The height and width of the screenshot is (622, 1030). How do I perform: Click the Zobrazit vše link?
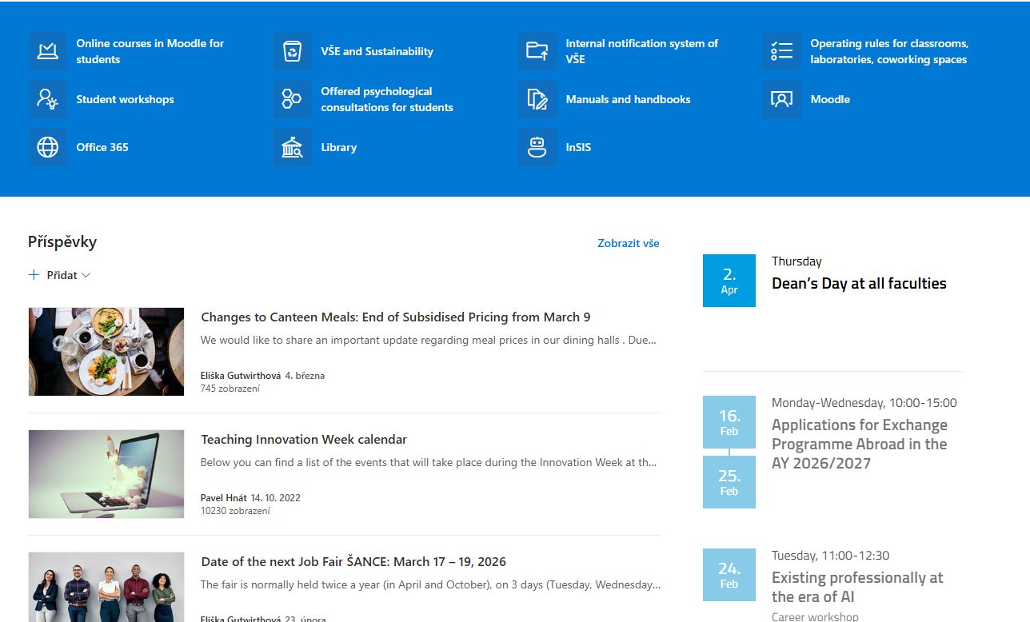coord(628,243)
